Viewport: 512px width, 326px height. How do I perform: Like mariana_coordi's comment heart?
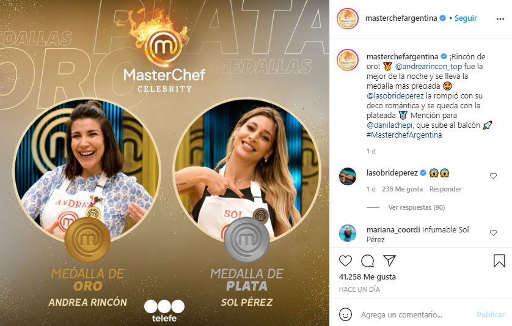pos(493,233)
